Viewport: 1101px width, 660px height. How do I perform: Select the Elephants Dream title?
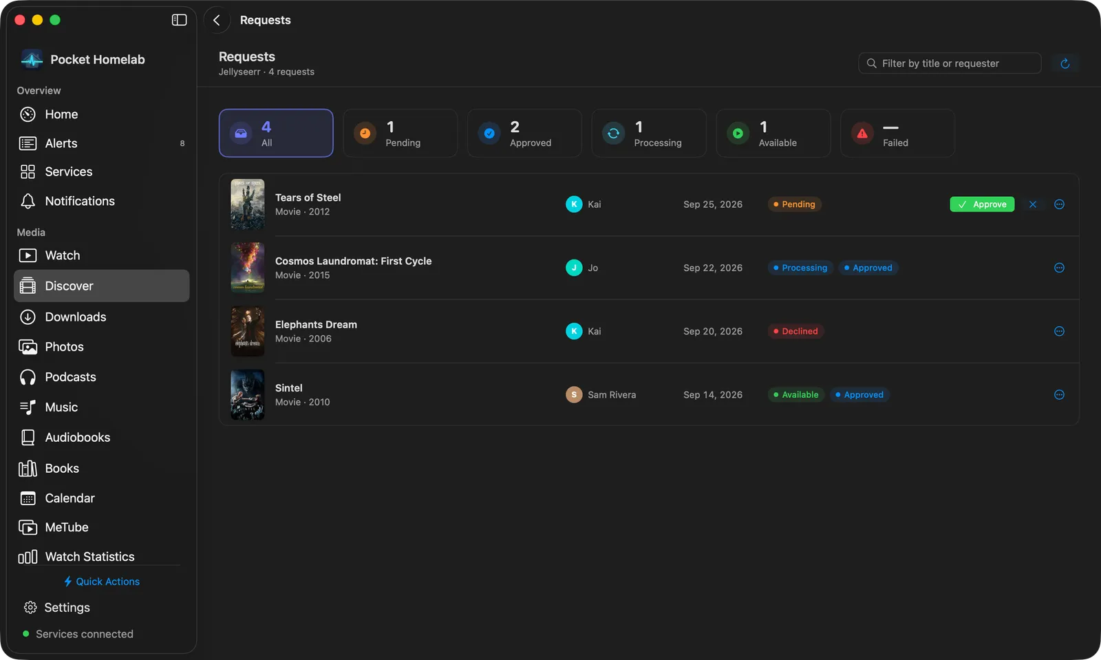pyautogui.click(x=316, y=324)
